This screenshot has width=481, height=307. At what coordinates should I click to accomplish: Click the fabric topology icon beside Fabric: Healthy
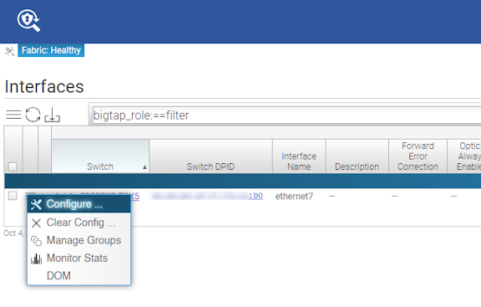(10, 51)
